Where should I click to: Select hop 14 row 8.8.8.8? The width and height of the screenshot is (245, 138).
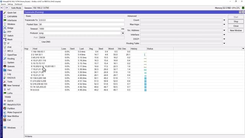tap(99, 90)
